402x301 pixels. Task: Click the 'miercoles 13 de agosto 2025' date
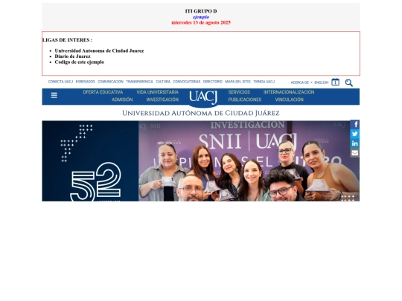pyautogui.click(x=201, y=22)
